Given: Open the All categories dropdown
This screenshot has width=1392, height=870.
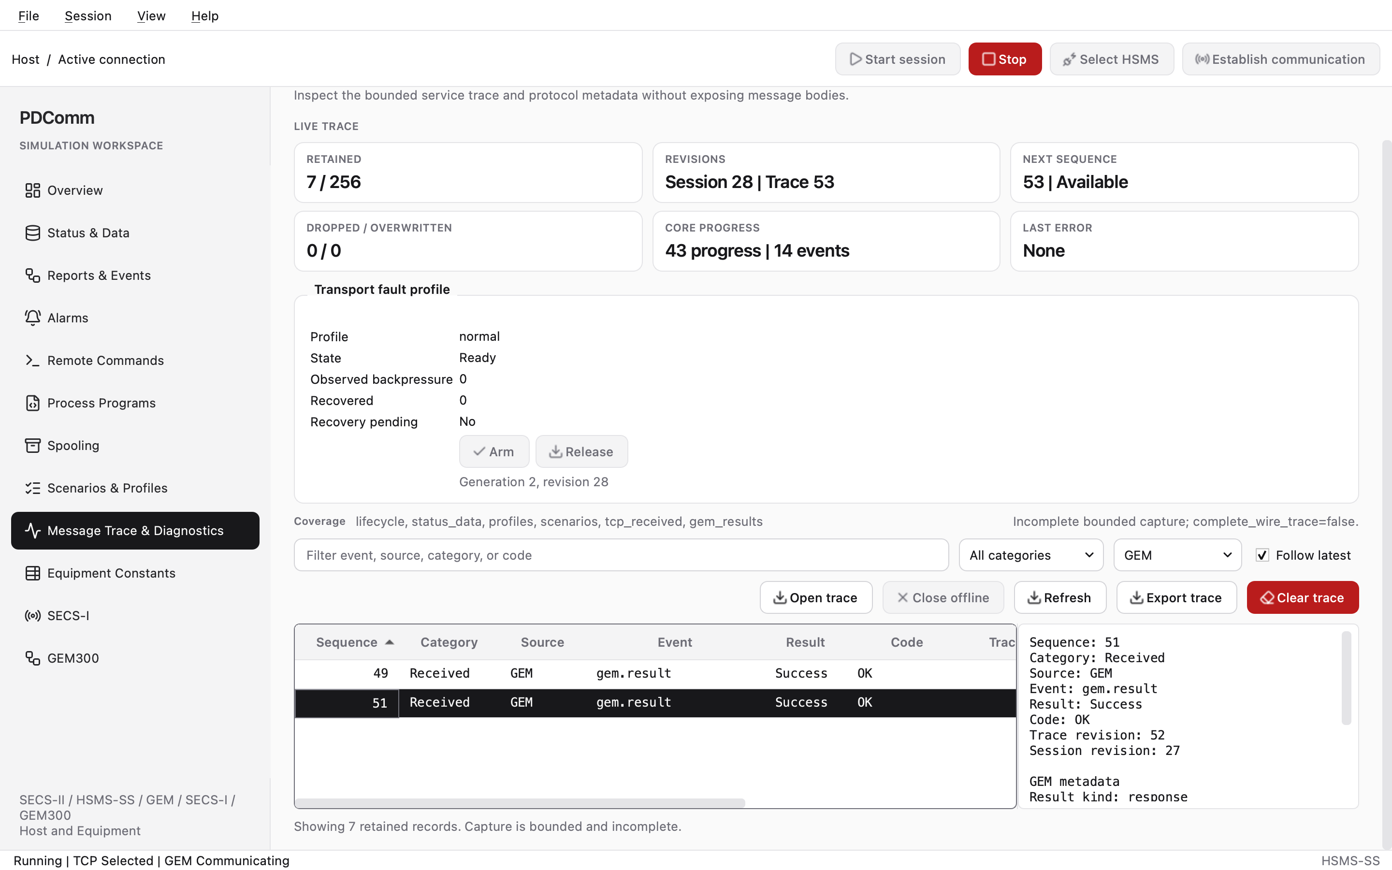Looking at the screenshot, I should tap(1031, 555).
